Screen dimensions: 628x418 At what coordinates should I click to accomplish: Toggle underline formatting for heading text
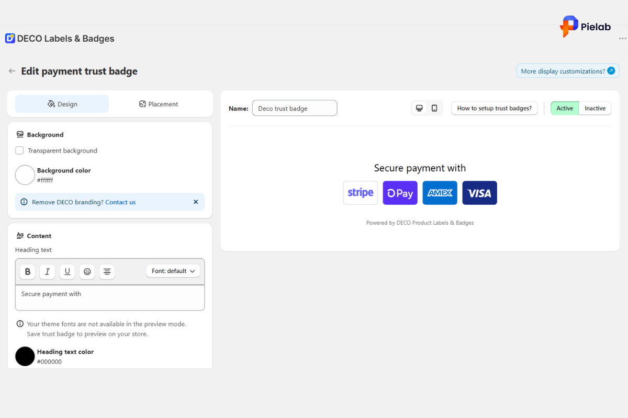pos(67,272)
